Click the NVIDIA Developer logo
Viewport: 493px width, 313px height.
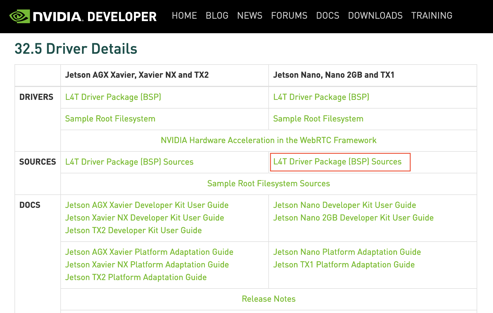tap(83, 16)
